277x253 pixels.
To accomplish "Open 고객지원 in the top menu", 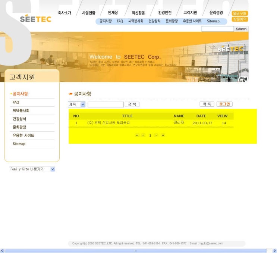I will [x=190, y=13].
